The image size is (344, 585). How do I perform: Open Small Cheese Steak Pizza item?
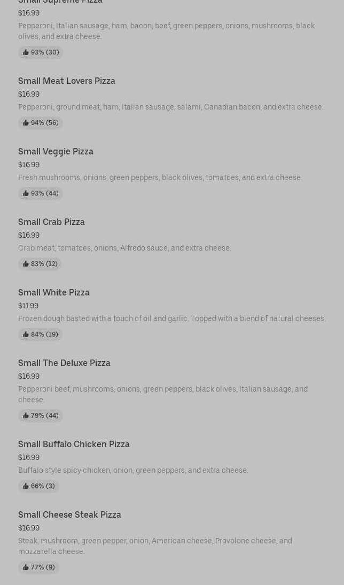[x=69, y=515]
